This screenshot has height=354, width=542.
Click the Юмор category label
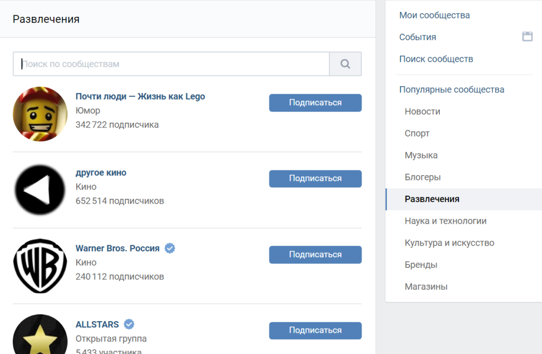click(88, 111)
